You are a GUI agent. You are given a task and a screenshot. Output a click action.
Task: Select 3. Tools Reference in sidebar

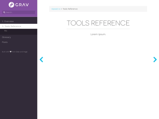19,26
